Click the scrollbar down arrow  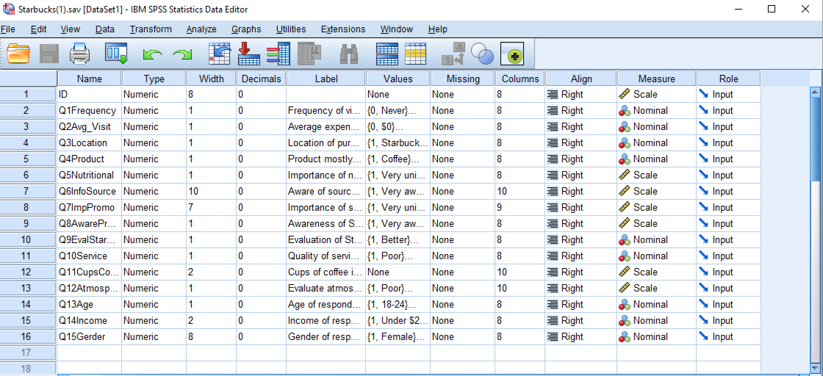(x=815, y=368)
